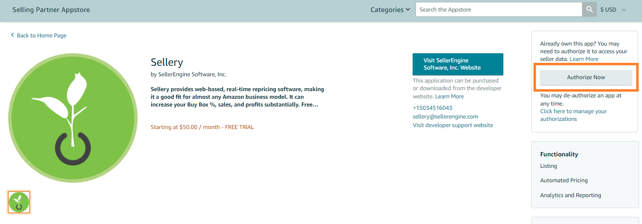The image size is (642, 224).
Task: Click Automated Pricing functionality entry
Action: point(564,180)
